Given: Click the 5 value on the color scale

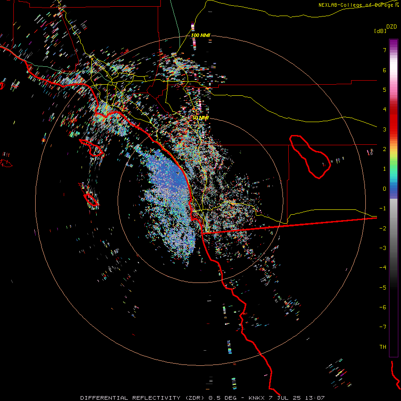Looking at the screenshot, I should 385,90.
